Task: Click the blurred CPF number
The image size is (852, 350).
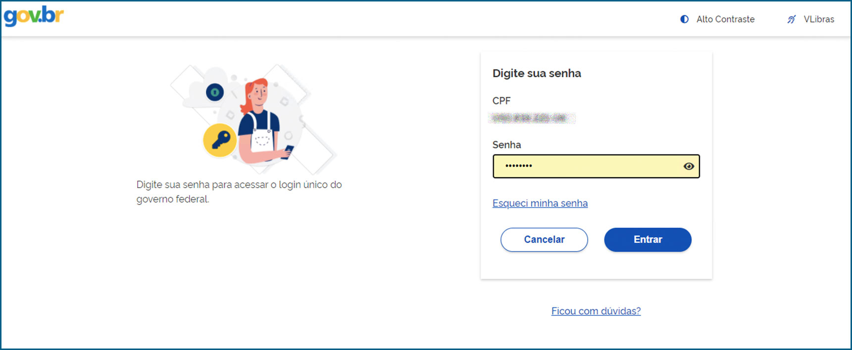Action: pos(531,118)
